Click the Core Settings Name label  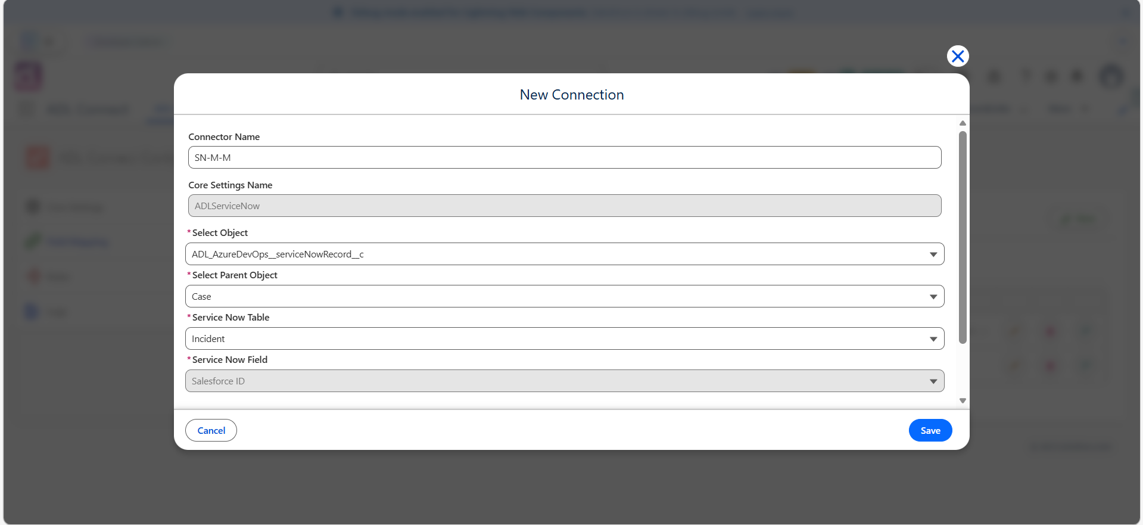tap(231, 185)
